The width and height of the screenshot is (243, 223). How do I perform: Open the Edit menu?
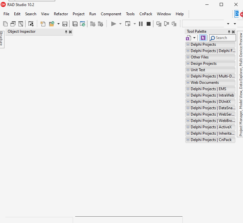[x=17, y=14]
